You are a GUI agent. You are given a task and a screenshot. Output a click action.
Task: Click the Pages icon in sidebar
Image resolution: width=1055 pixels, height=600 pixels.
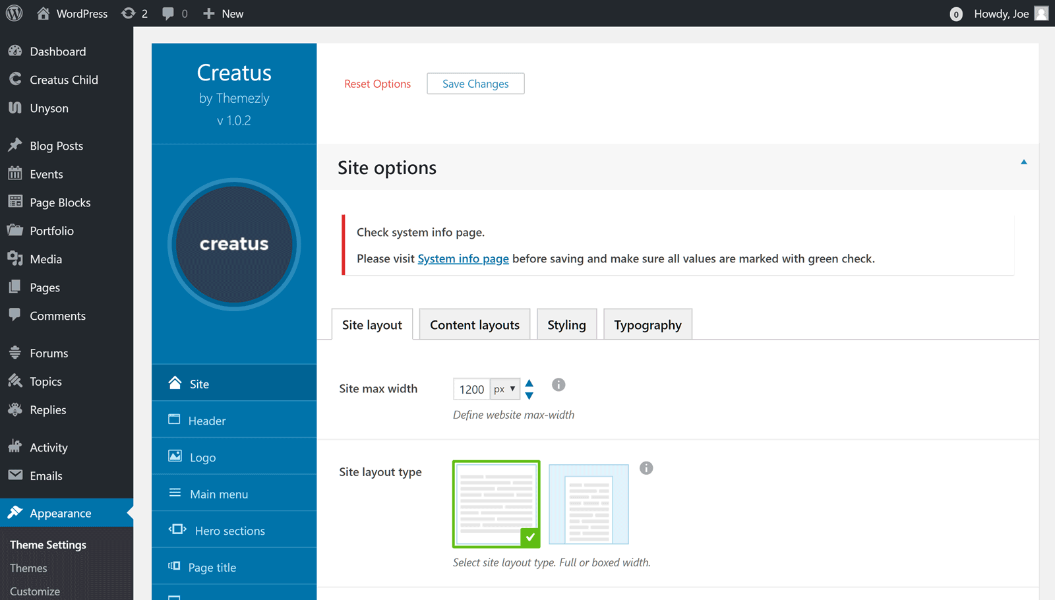click(x=15, y=287)
